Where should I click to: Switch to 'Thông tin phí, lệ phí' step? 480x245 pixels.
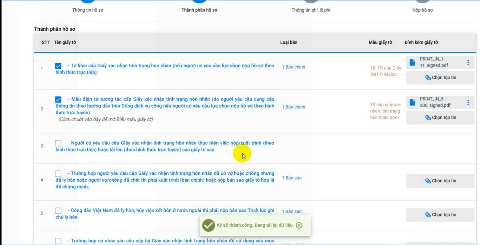point(311,10)
